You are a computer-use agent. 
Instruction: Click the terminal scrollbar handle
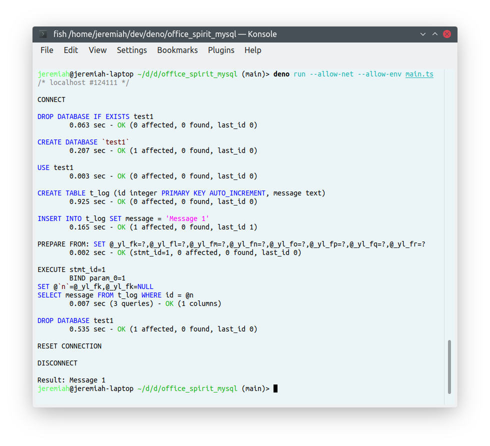click(x=449, y=366)
